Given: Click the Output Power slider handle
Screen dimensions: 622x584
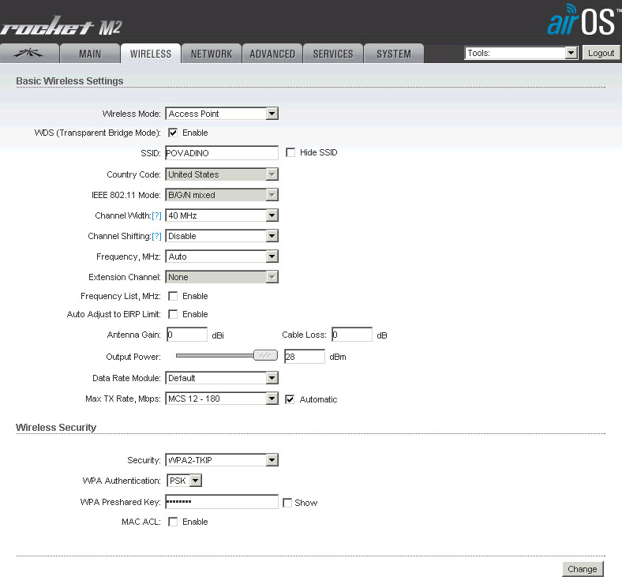Looking at the screenshot, I should click(265, 356).
